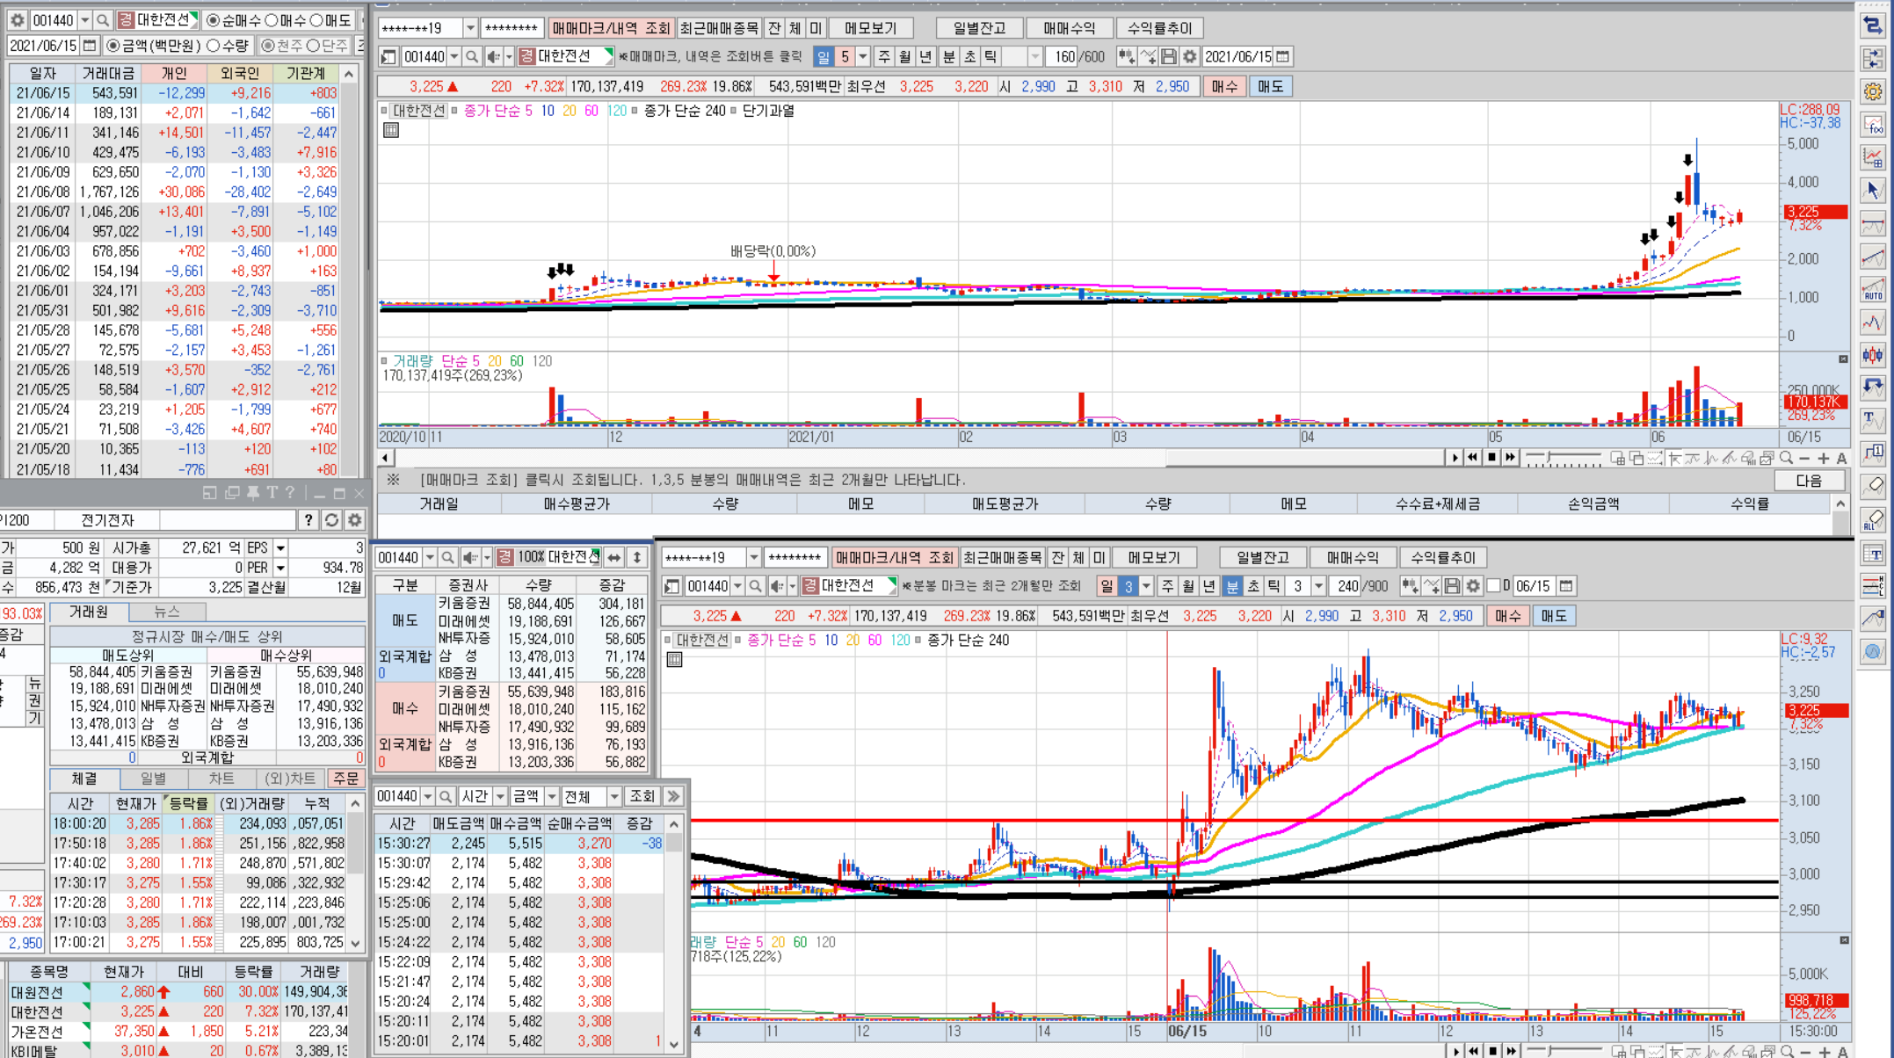Click stock search magnifier next to 001440 top-left
Viewport: 1894px width, 1058px height.
point(103,19)
